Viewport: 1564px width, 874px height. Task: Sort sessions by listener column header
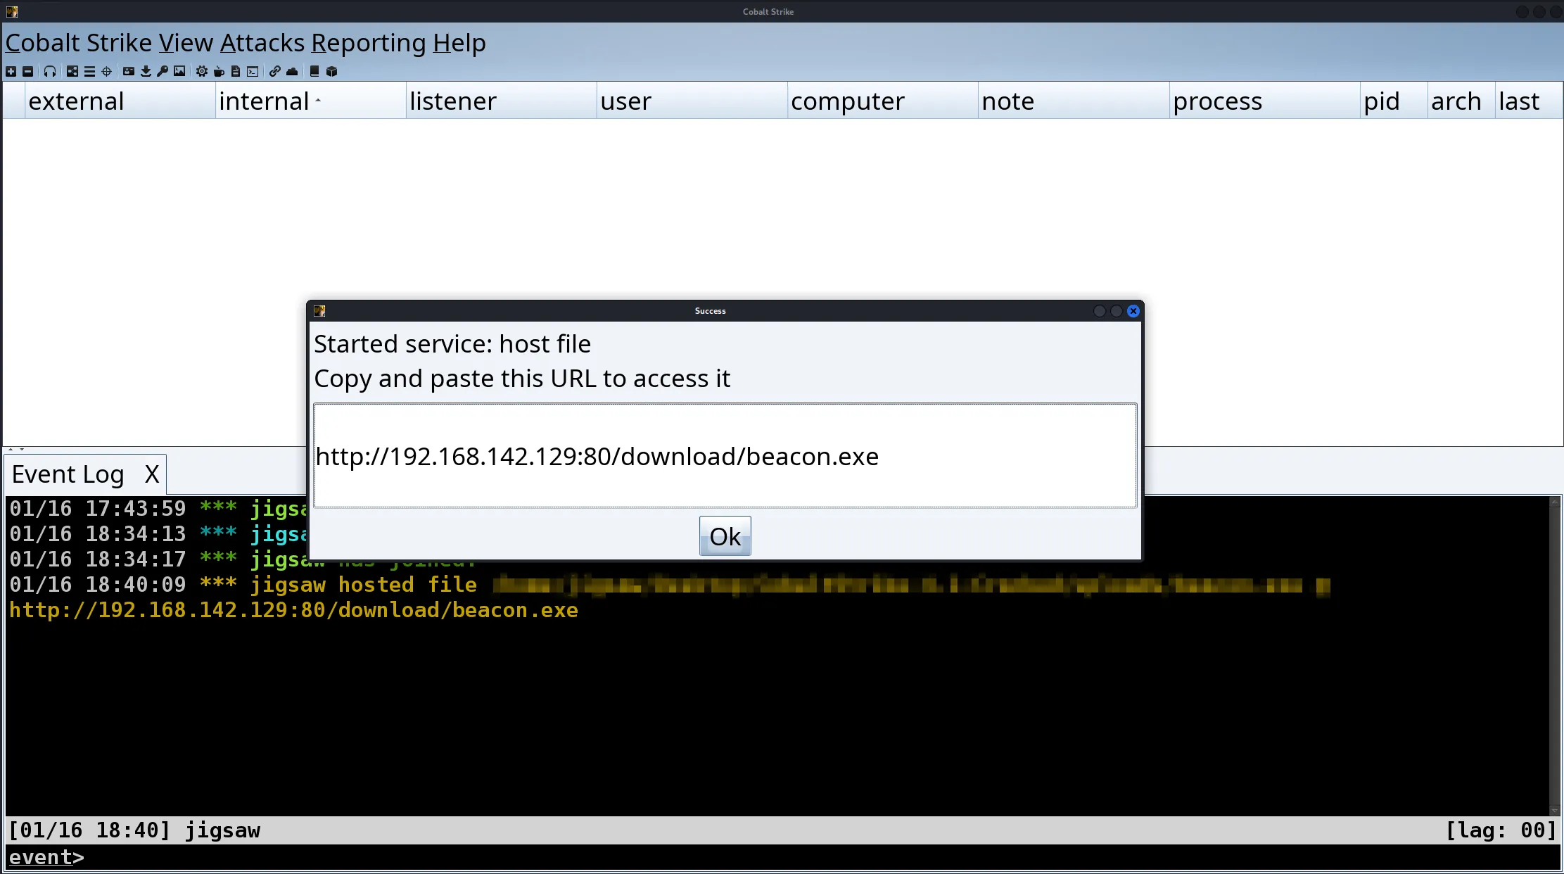[x=501, y=101]
